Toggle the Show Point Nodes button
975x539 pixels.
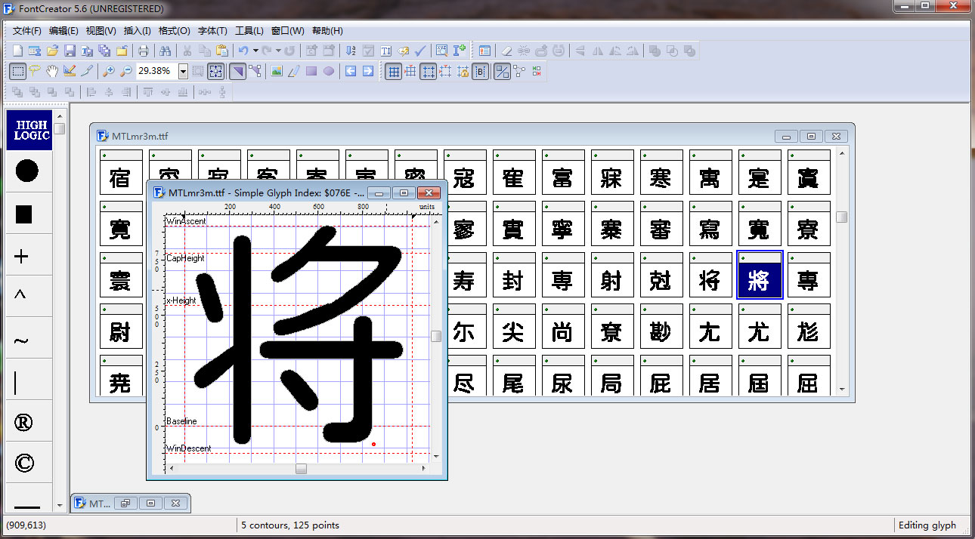(519, 71)
